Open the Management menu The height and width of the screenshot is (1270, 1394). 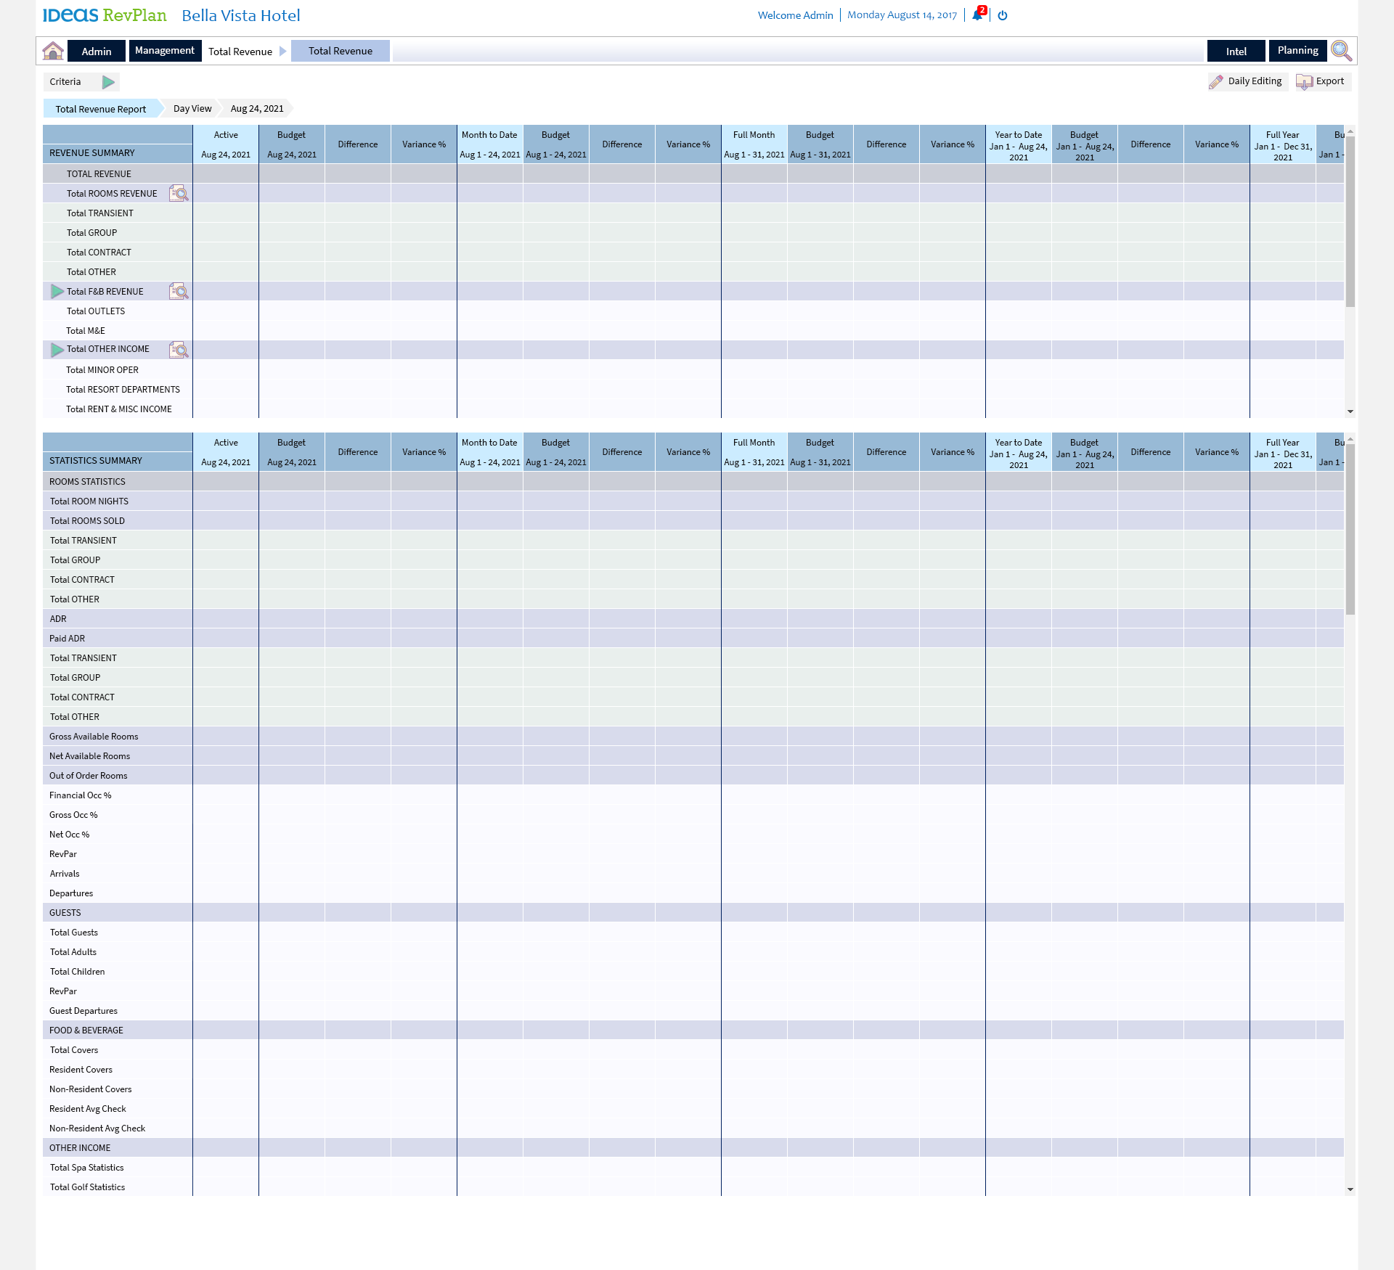coord(165,51)
